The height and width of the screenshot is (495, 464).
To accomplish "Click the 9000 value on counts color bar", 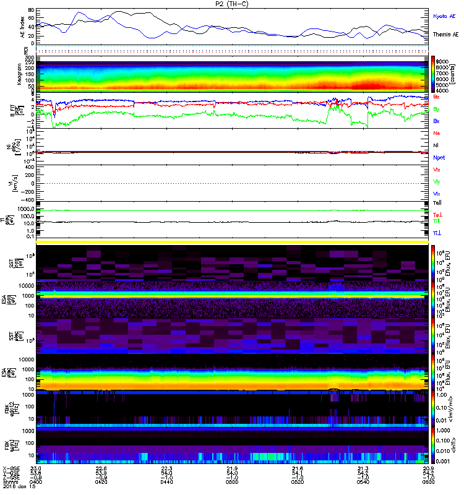I will pyautogui.click(x=442, y=61).
